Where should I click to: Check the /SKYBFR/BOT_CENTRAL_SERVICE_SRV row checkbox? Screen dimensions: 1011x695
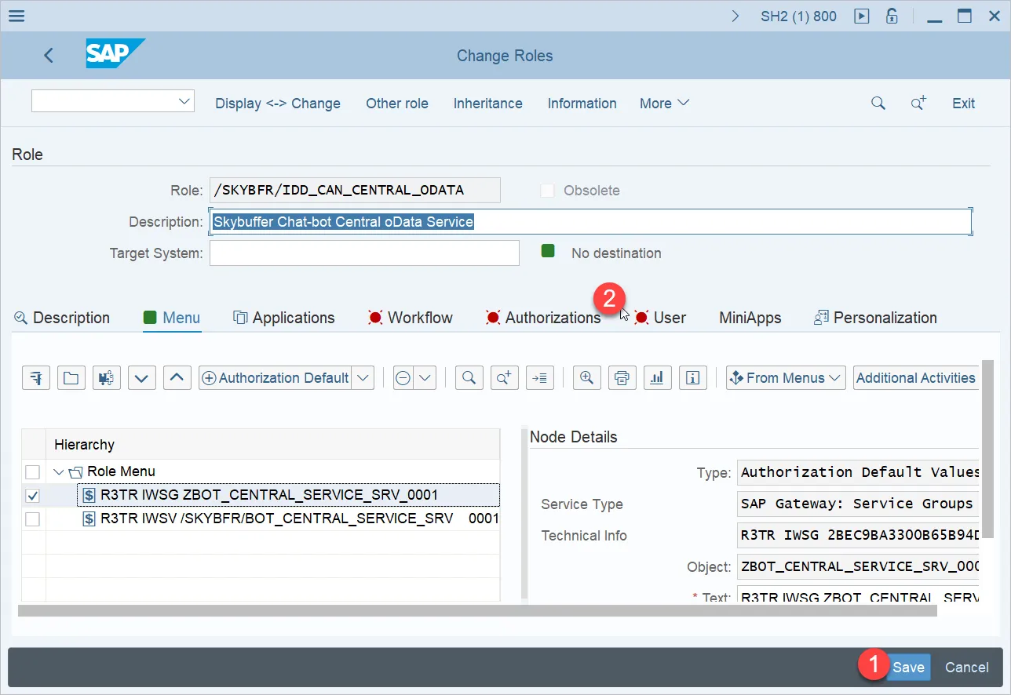(x=32, y=519)
